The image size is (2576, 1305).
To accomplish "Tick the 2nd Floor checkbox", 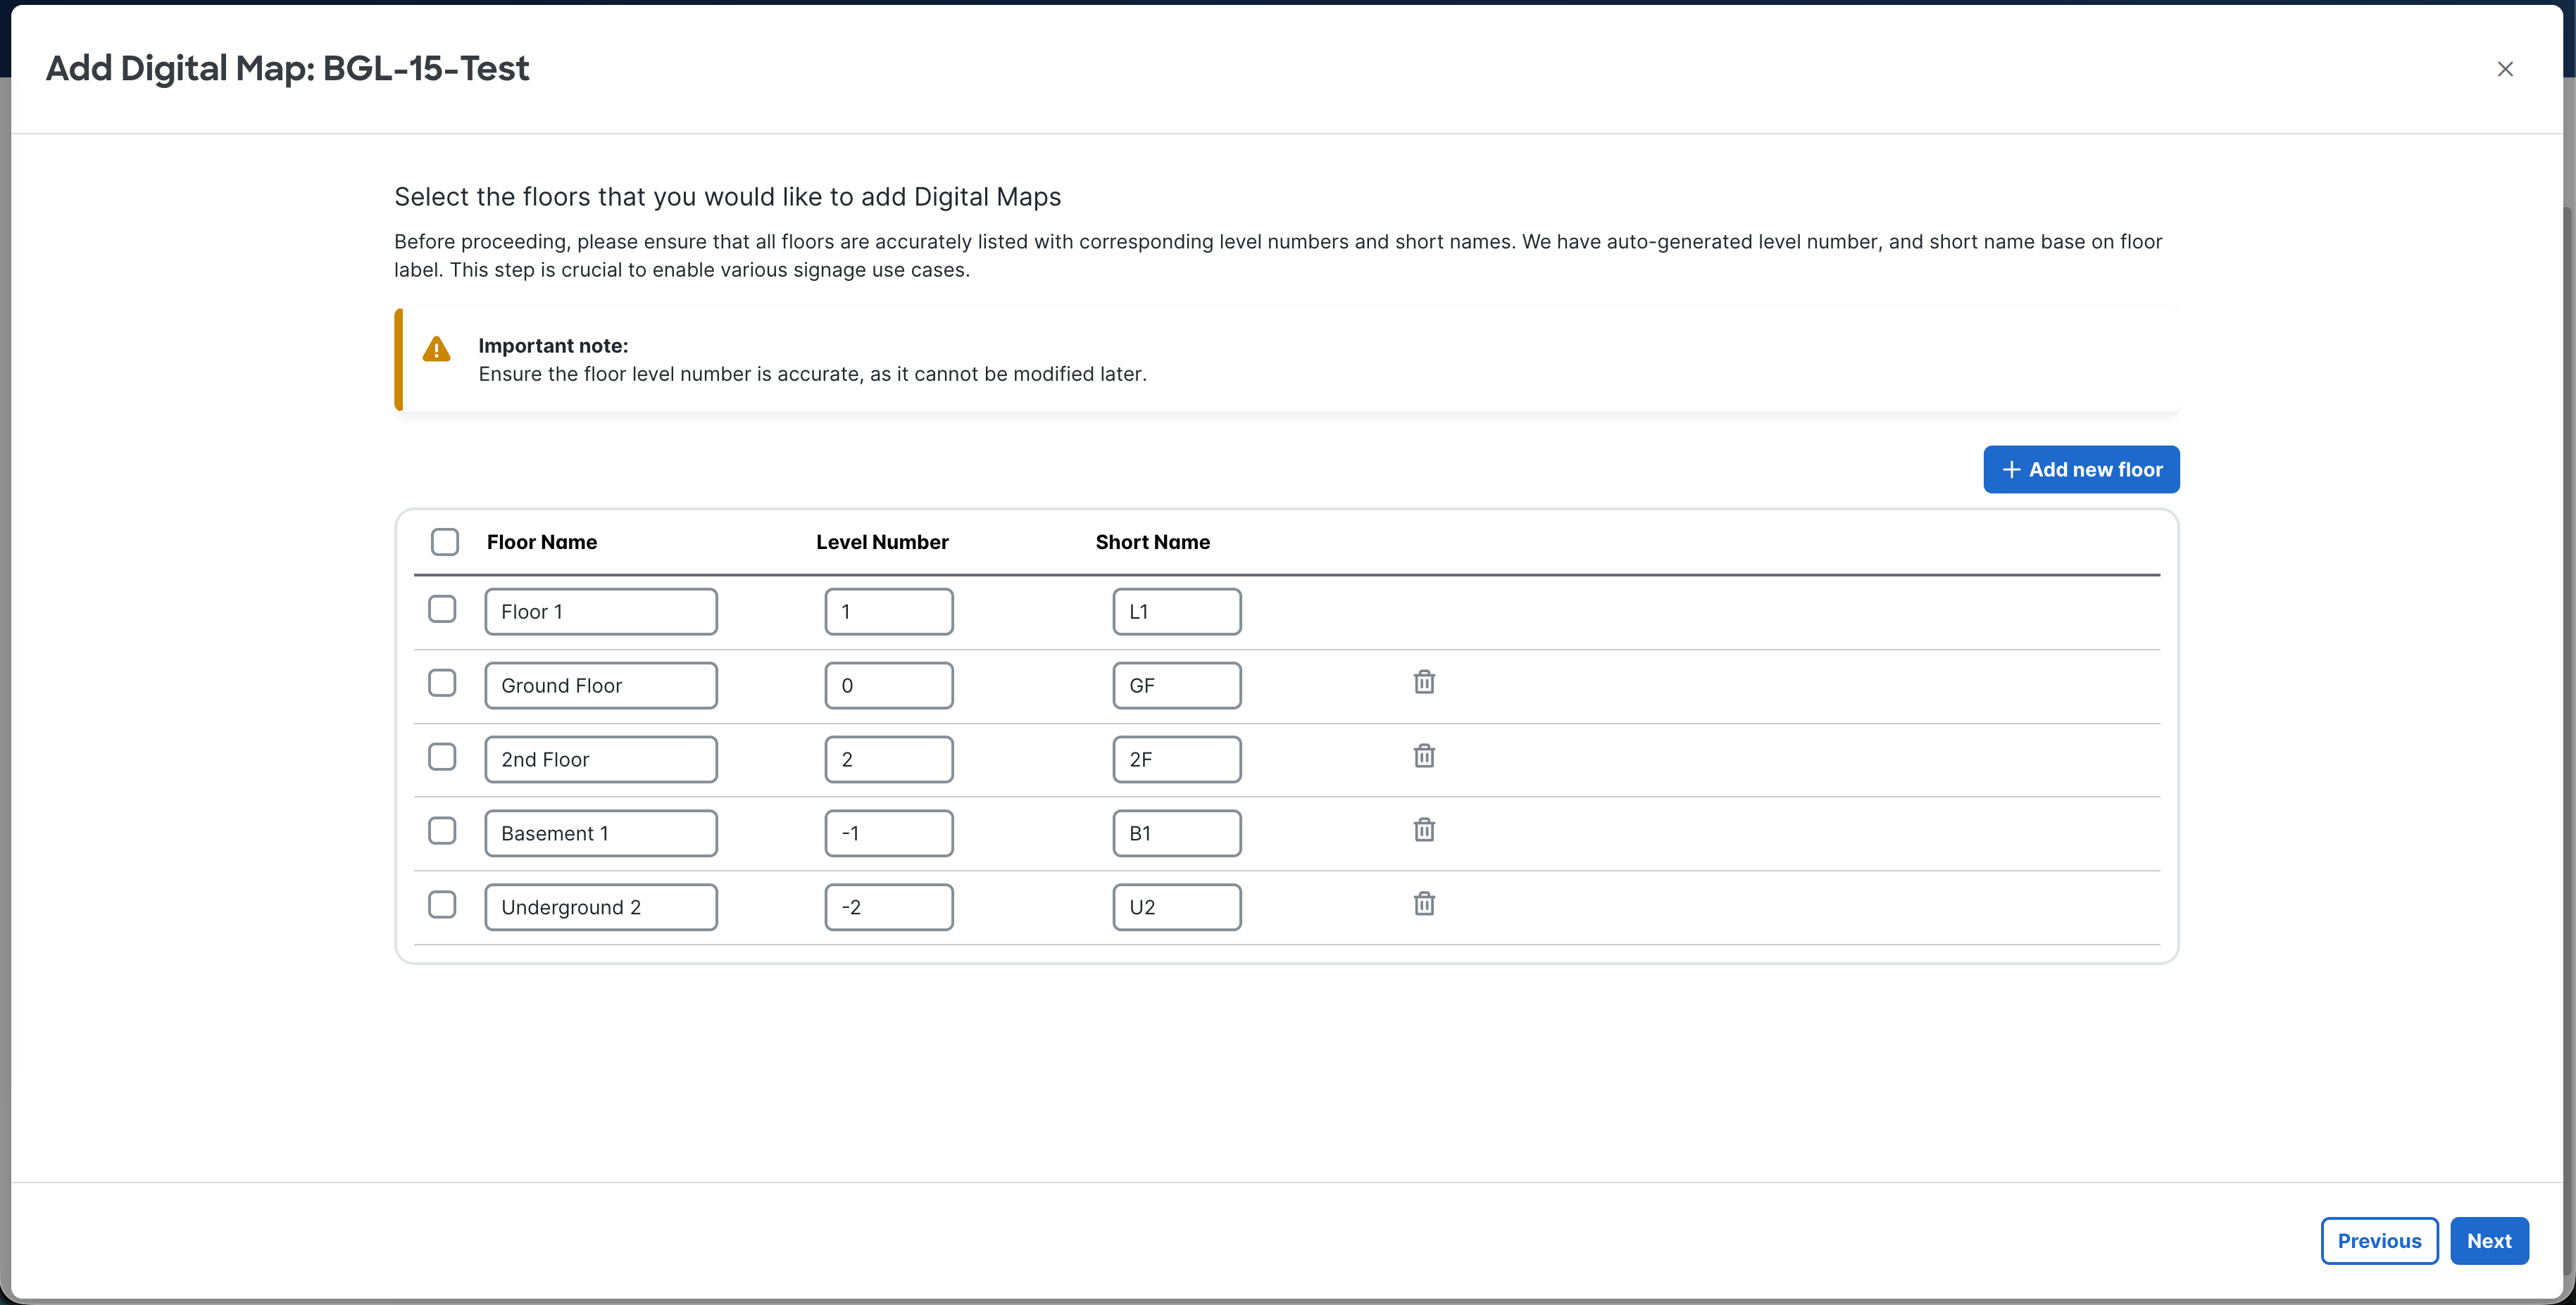I will click(442, 757).
